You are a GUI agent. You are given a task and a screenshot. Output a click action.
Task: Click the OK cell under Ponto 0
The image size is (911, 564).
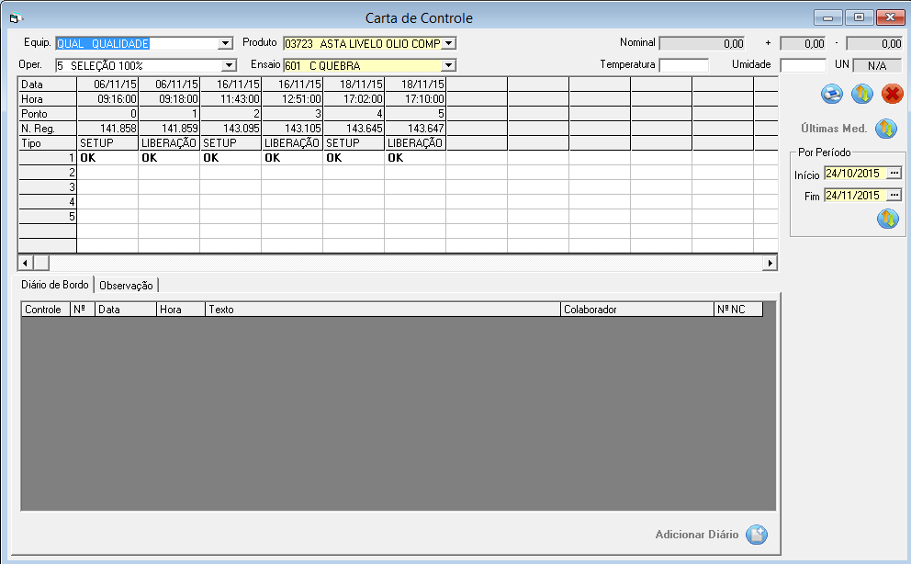(x=107, y=158)
